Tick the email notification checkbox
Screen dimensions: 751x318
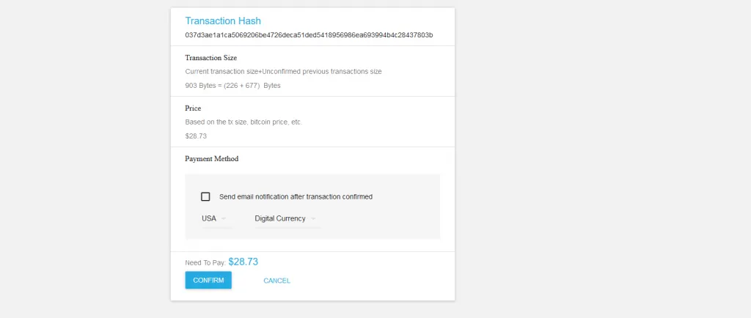point(206,196)
